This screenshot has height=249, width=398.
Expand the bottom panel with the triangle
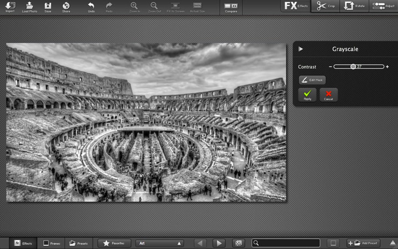tap(393, 243)
